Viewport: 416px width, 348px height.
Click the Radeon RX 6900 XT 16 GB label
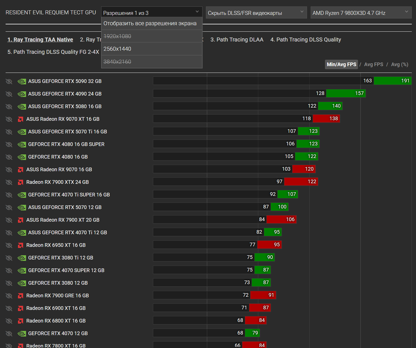(56, 308)
